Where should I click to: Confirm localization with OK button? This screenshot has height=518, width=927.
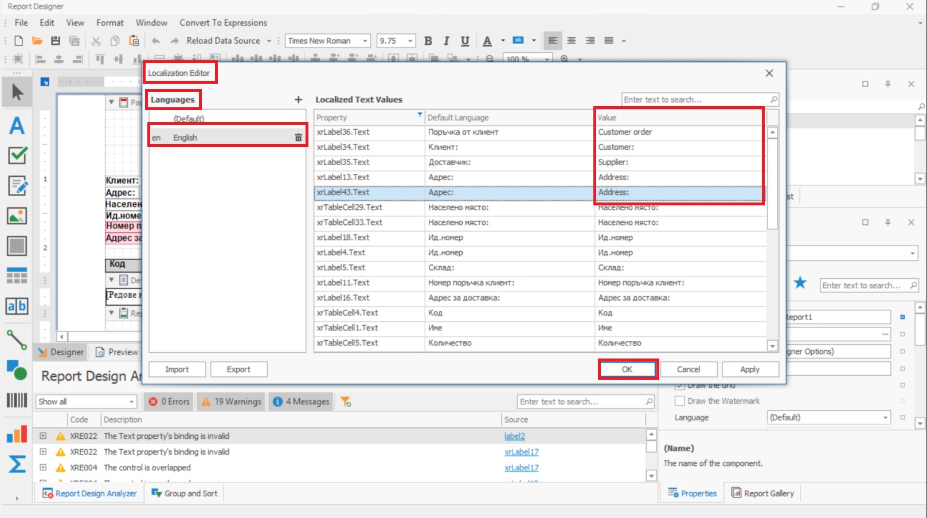pos(627,369)
